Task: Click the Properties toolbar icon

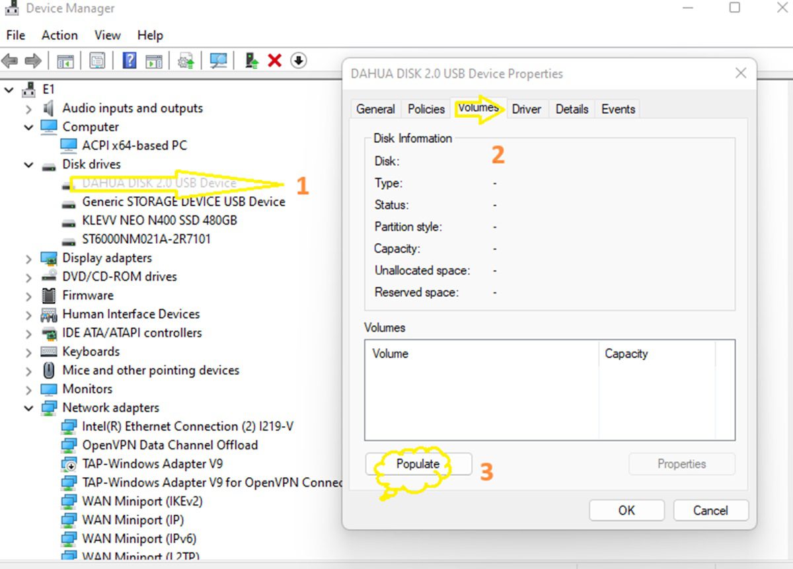Action: click(x=97, y=61)
